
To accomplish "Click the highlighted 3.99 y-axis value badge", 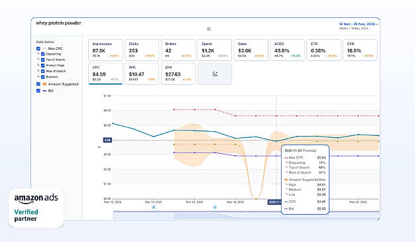I will pos(107,140).
